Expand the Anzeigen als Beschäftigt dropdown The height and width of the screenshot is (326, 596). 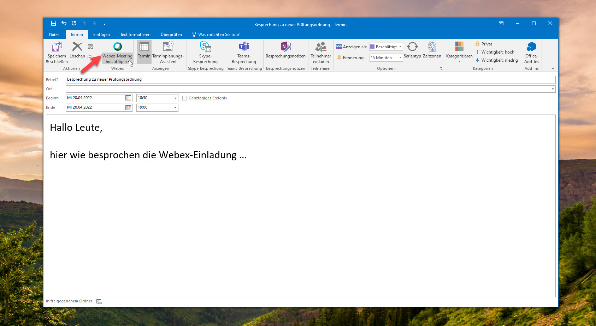tap(400, 47)
